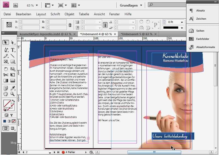Screen dimensions: 219x155
Task: Select the Gradient Swatch tool
Action: coord(6,81)
